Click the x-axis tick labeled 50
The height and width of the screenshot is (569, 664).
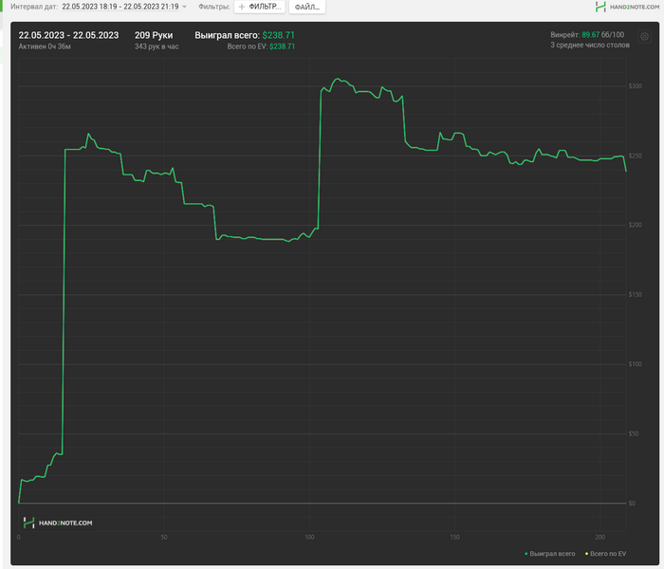(164, 538)
